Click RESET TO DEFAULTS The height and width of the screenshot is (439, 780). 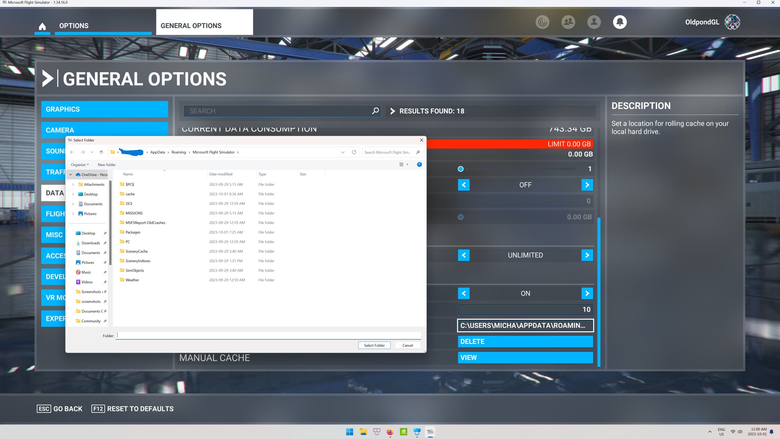tap(132, 409)
